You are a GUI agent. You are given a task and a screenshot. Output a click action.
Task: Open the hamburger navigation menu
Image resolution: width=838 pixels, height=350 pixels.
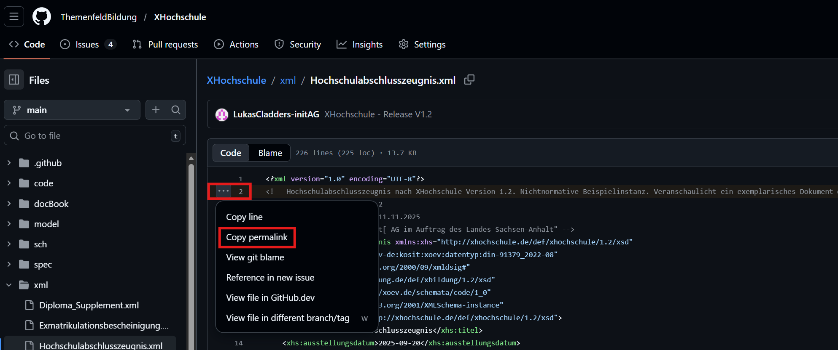point(14,17)
